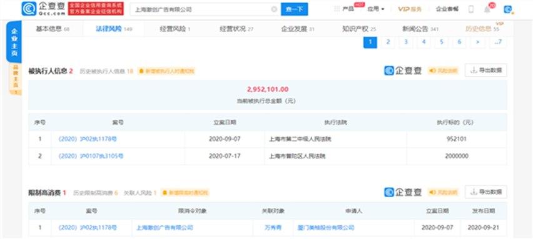The height and width of the screenshot is (239, 533).
Task: Go to pagination page 4
Action: (424, 42)
